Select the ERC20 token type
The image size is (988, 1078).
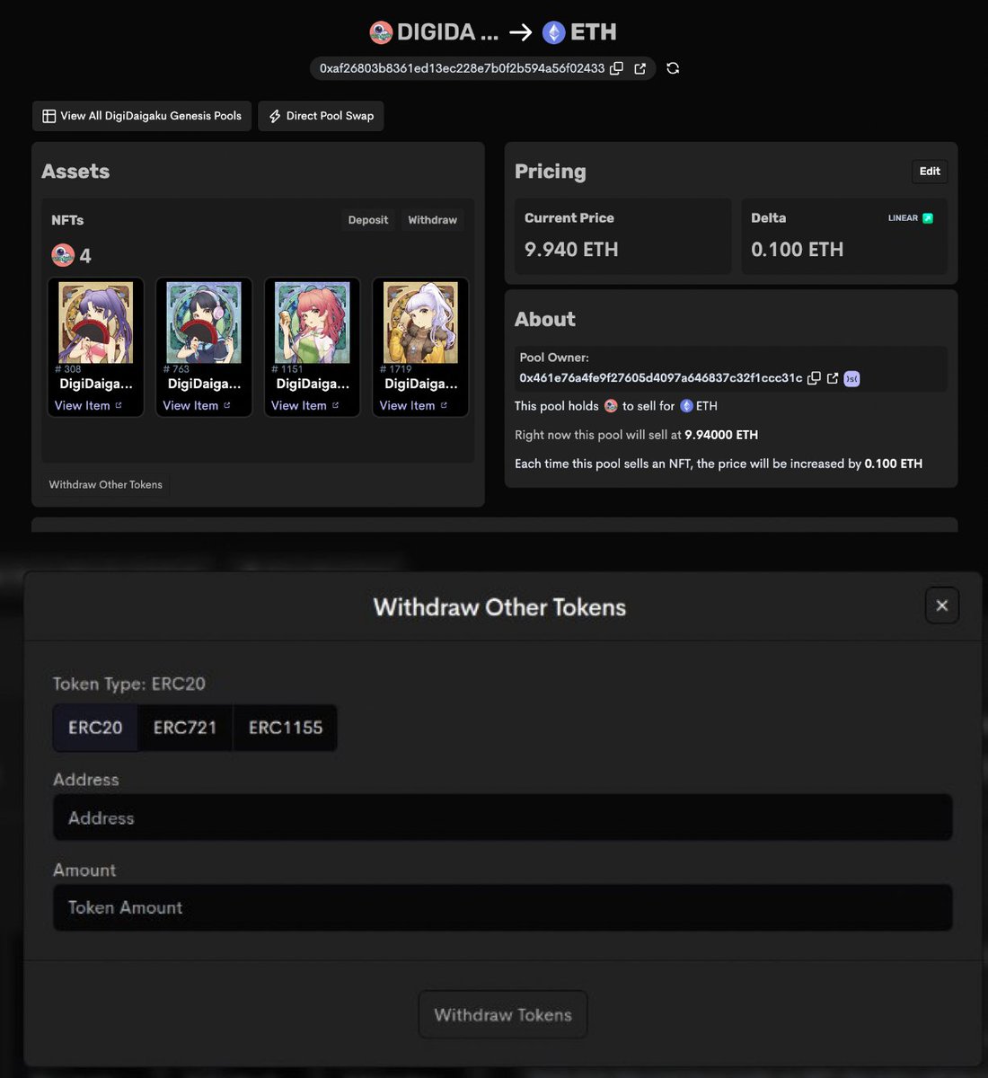coord(95,728)
